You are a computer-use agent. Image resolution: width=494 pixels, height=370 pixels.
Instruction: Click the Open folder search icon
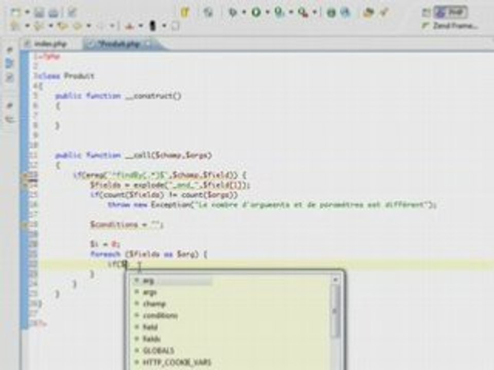(x=368, y=12)
